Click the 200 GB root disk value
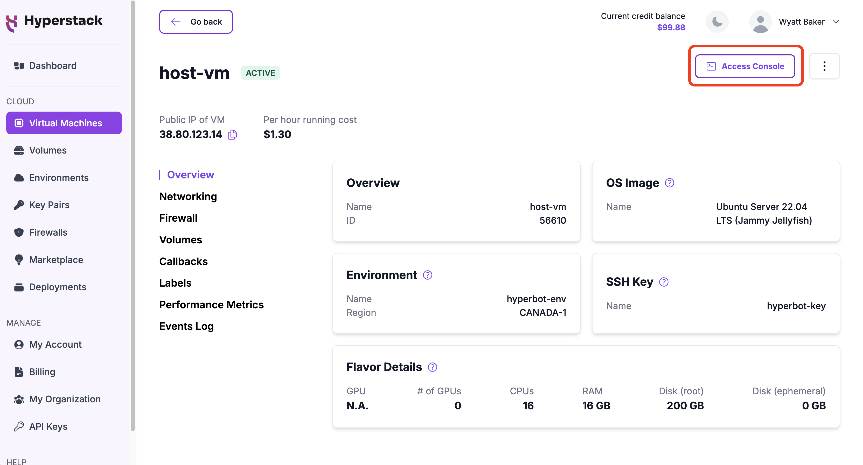The image size is (863, 465). point(685,406)
